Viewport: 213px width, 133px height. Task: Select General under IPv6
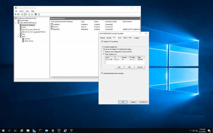coord(27,39)
